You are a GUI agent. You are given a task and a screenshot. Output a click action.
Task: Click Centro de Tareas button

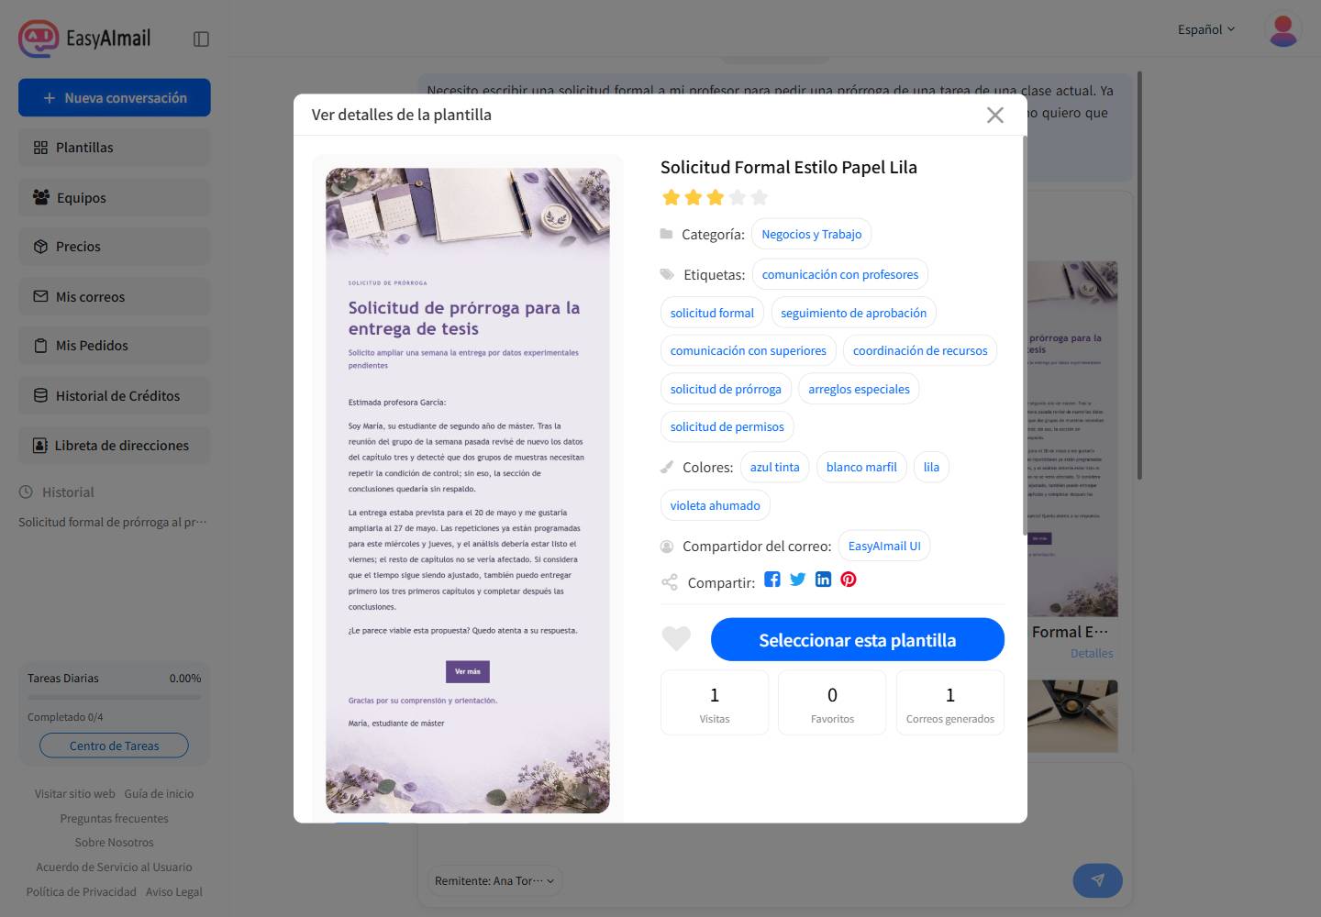coord(115,746)
